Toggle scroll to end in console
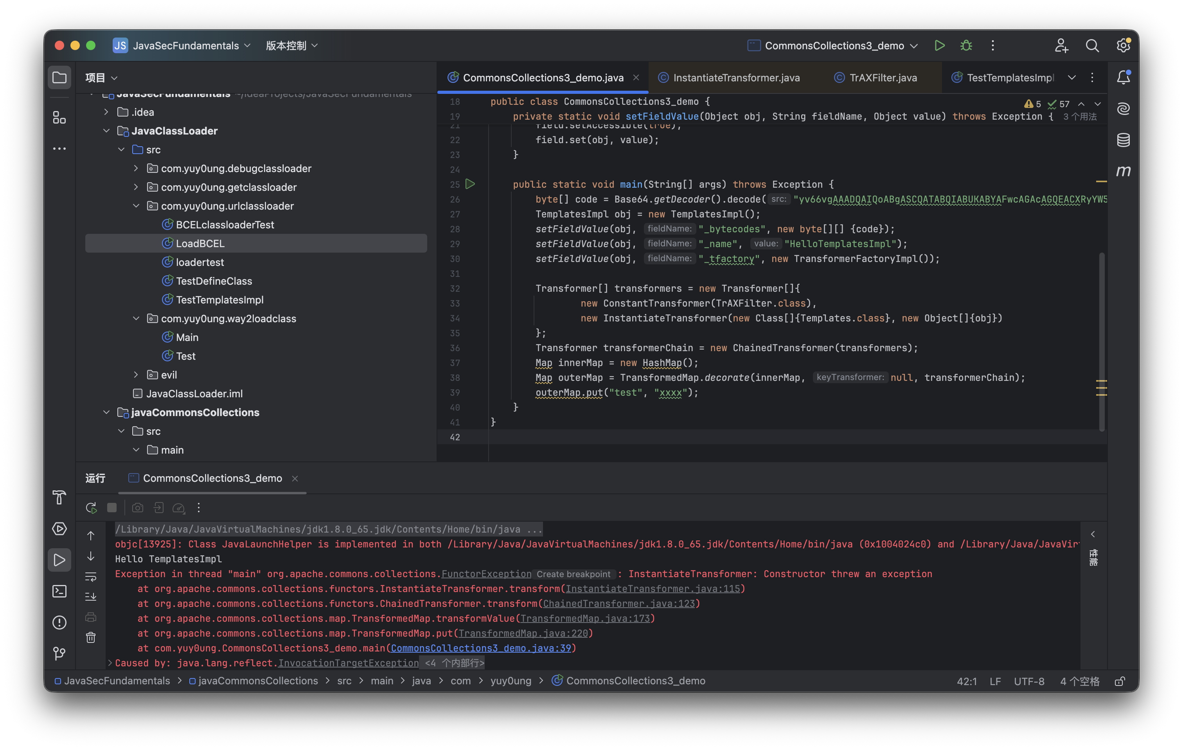The image size is (1183, 750). tap(91, 596)
